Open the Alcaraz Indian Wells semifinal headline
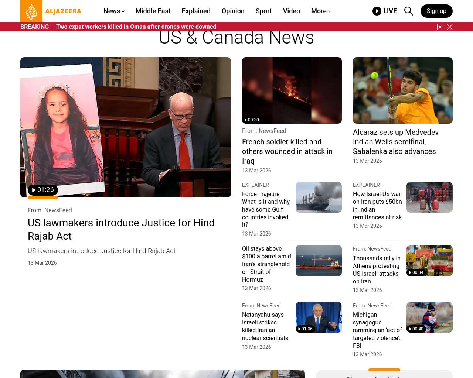The width and height of the screenshot is (473, 378). (x=395, y=142)
